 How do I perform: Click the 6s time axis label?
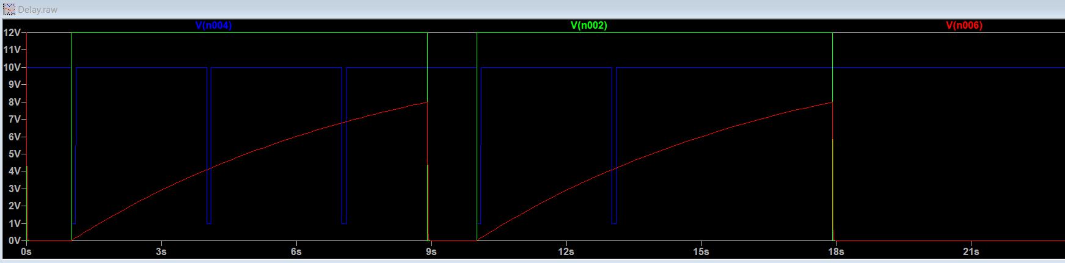click(x=296, y=251)
